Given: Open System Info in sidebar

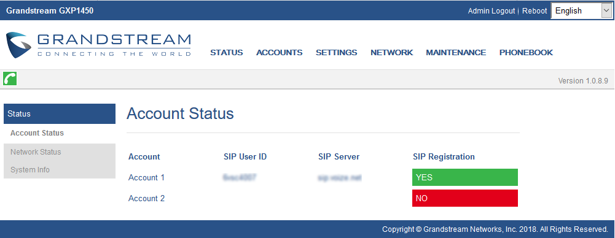Looking at the screenshot, I should pyautogui.click(x=30, y=170).
